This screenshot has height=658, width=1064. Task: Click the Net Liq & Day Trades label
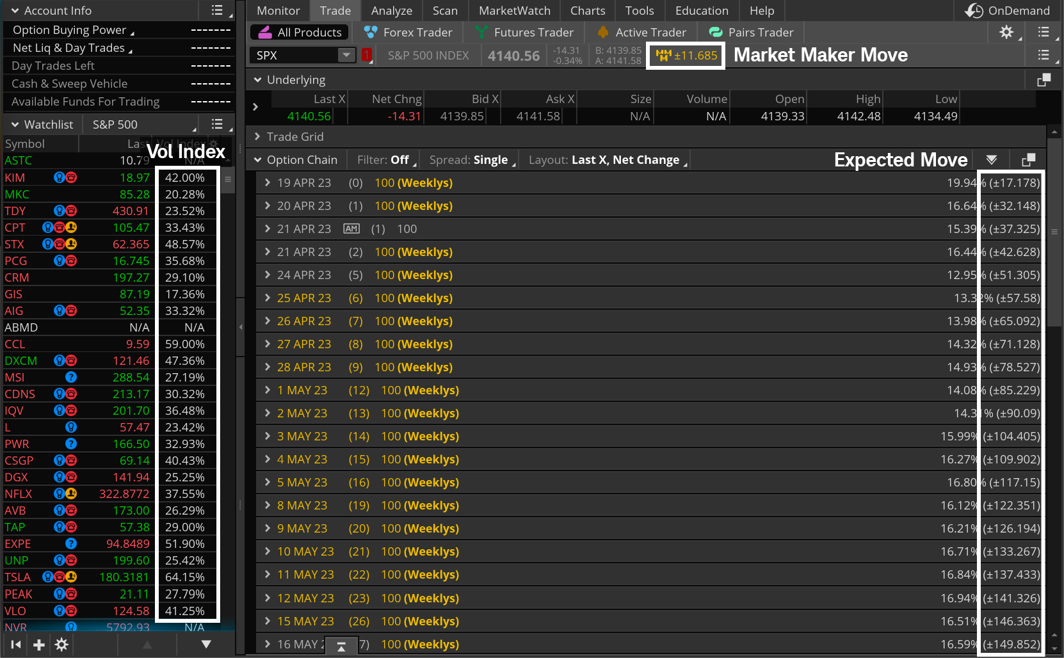coord(69,48)
